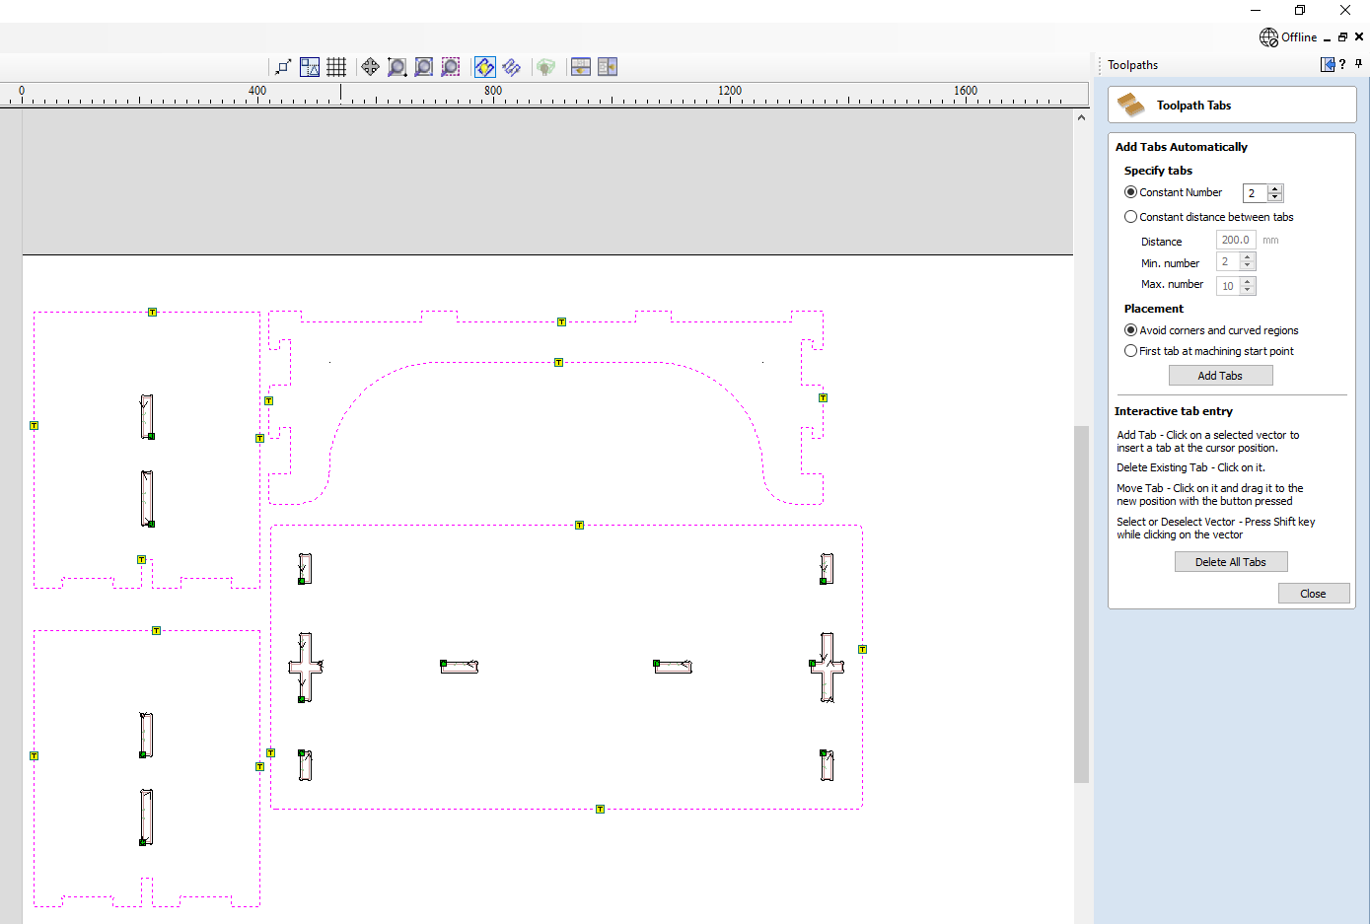The width and height of the screenshot is (1370, 924).
Task: Open help with the question mark icon
Action: tap(1342, 65)
